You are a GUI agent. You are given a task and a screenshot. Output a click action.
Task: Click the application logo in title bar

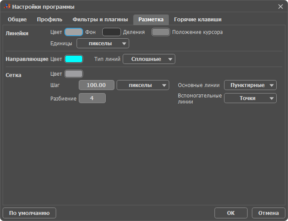click(x=7, y=7)
